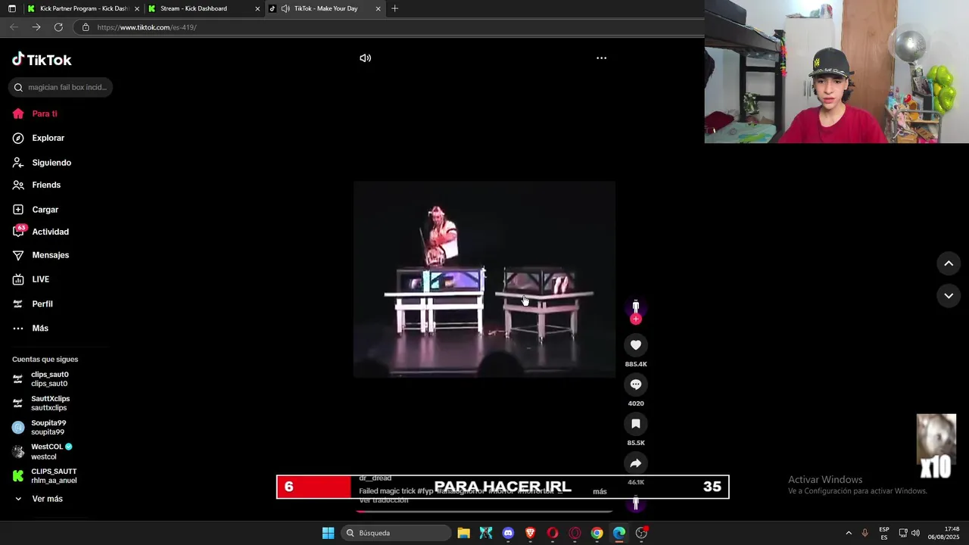Open creator's avatar on video
The width and height of the screenshot is (969, 545).
[636, 307]
